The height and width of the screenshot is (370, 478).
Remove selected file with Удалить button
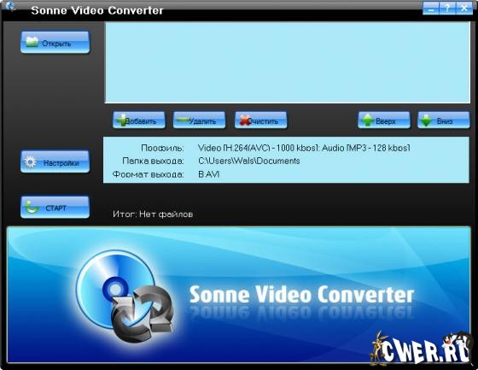click(x=200, y=120)
